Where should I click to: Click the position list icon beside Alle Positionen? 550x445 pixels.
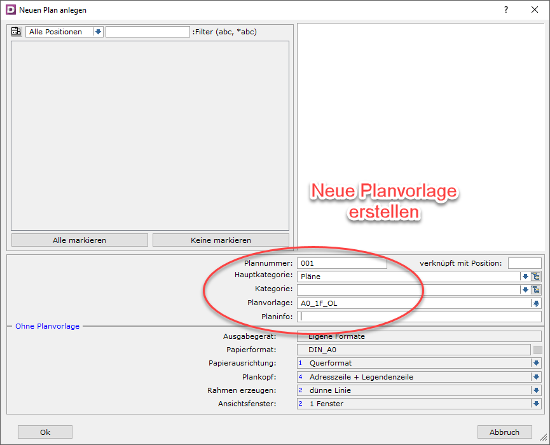tap(17, 32)
